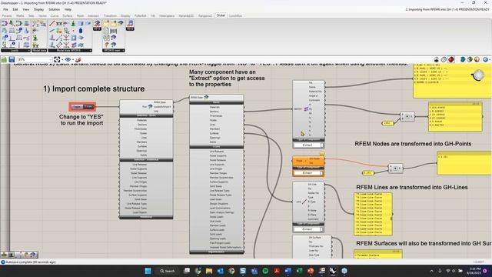This screenshot has height=277, width=492.
Task: Select the diagonal Line component icon in ribbon
Action: (x=52, y=23)
